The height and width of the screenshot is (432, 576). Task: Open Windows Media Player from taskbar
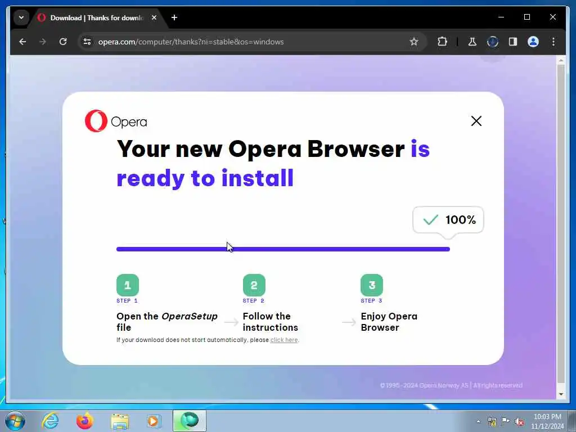point(154,421)
